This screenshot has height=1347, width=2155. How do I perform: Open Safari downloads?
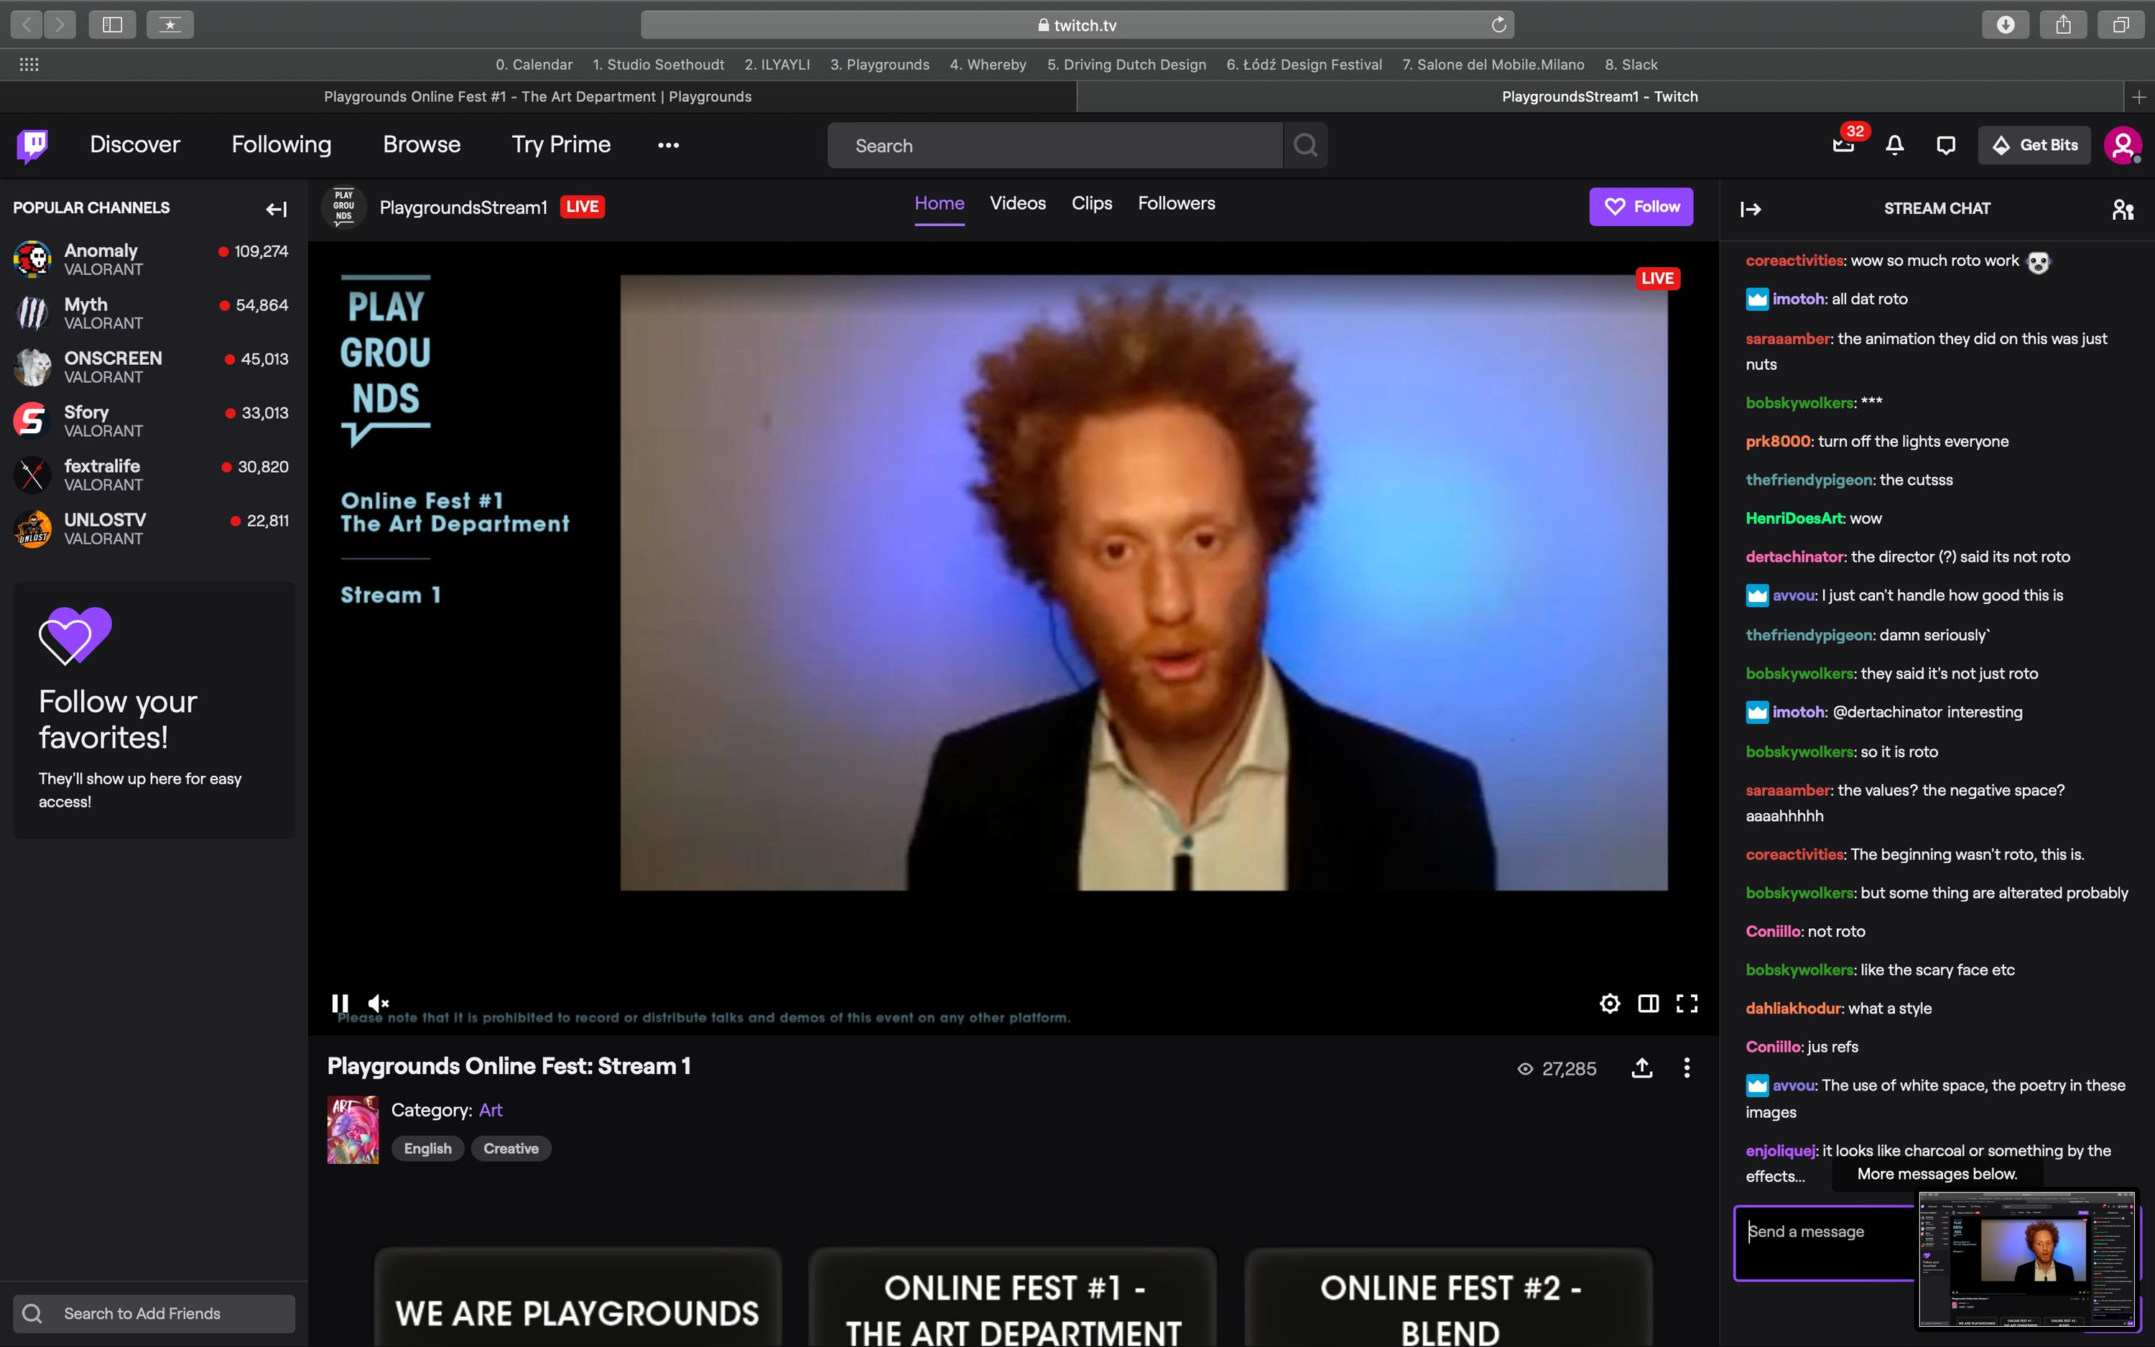pyautogui.click(x=2006, y=25)
